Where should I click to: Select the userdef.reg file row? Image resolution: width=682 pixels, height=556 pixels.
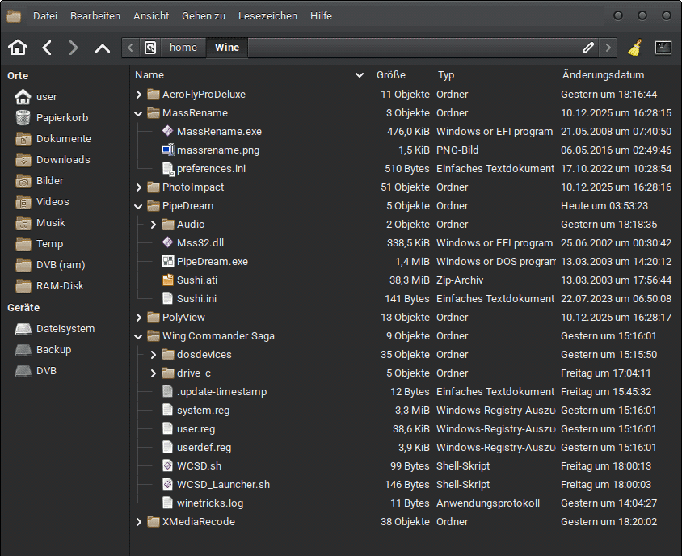[x=405, y=447]
